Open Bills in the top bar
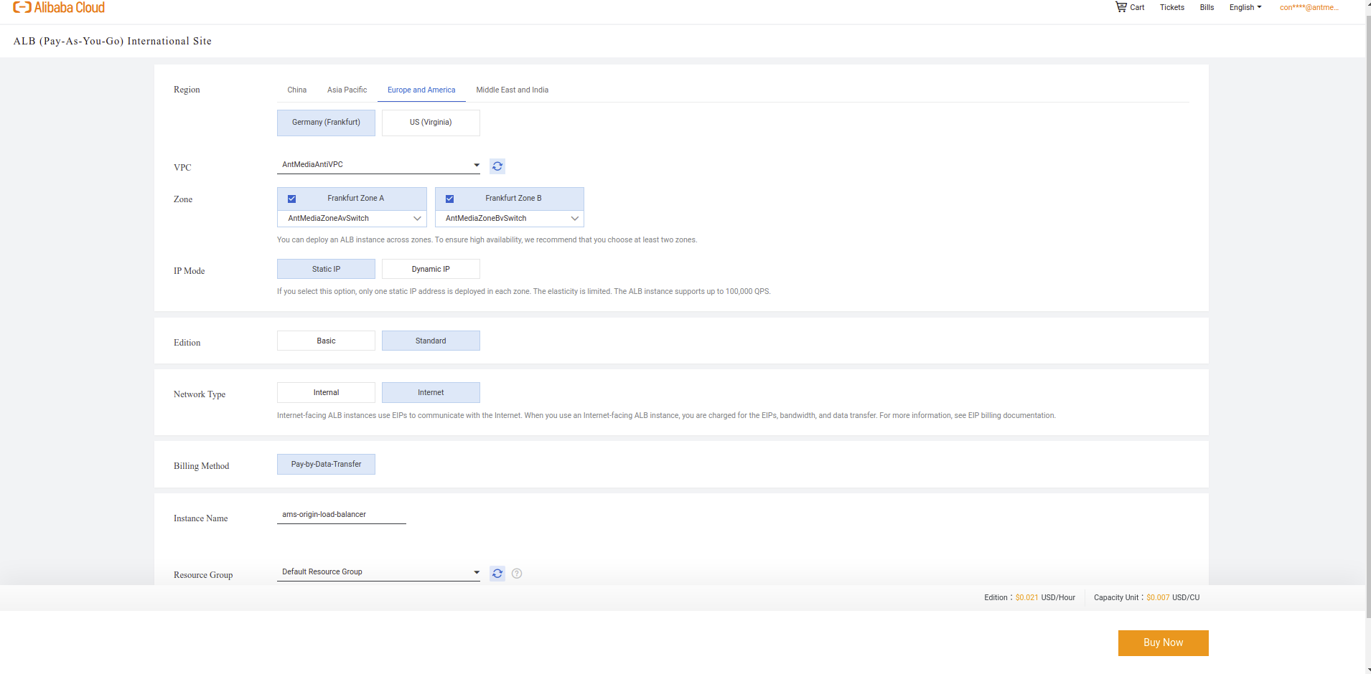Screen dimensions: 1371x674 (x=1207, y=7)
